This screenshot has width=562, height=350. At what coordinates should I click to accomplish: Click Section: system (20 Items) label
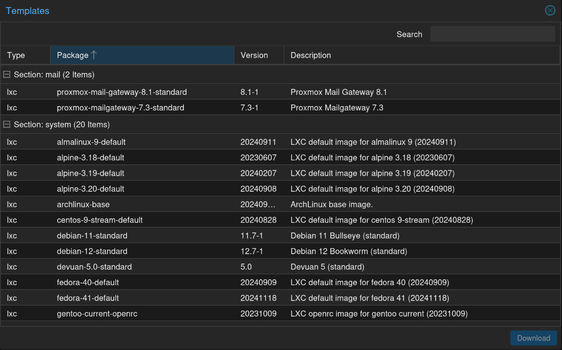(61, 124)
